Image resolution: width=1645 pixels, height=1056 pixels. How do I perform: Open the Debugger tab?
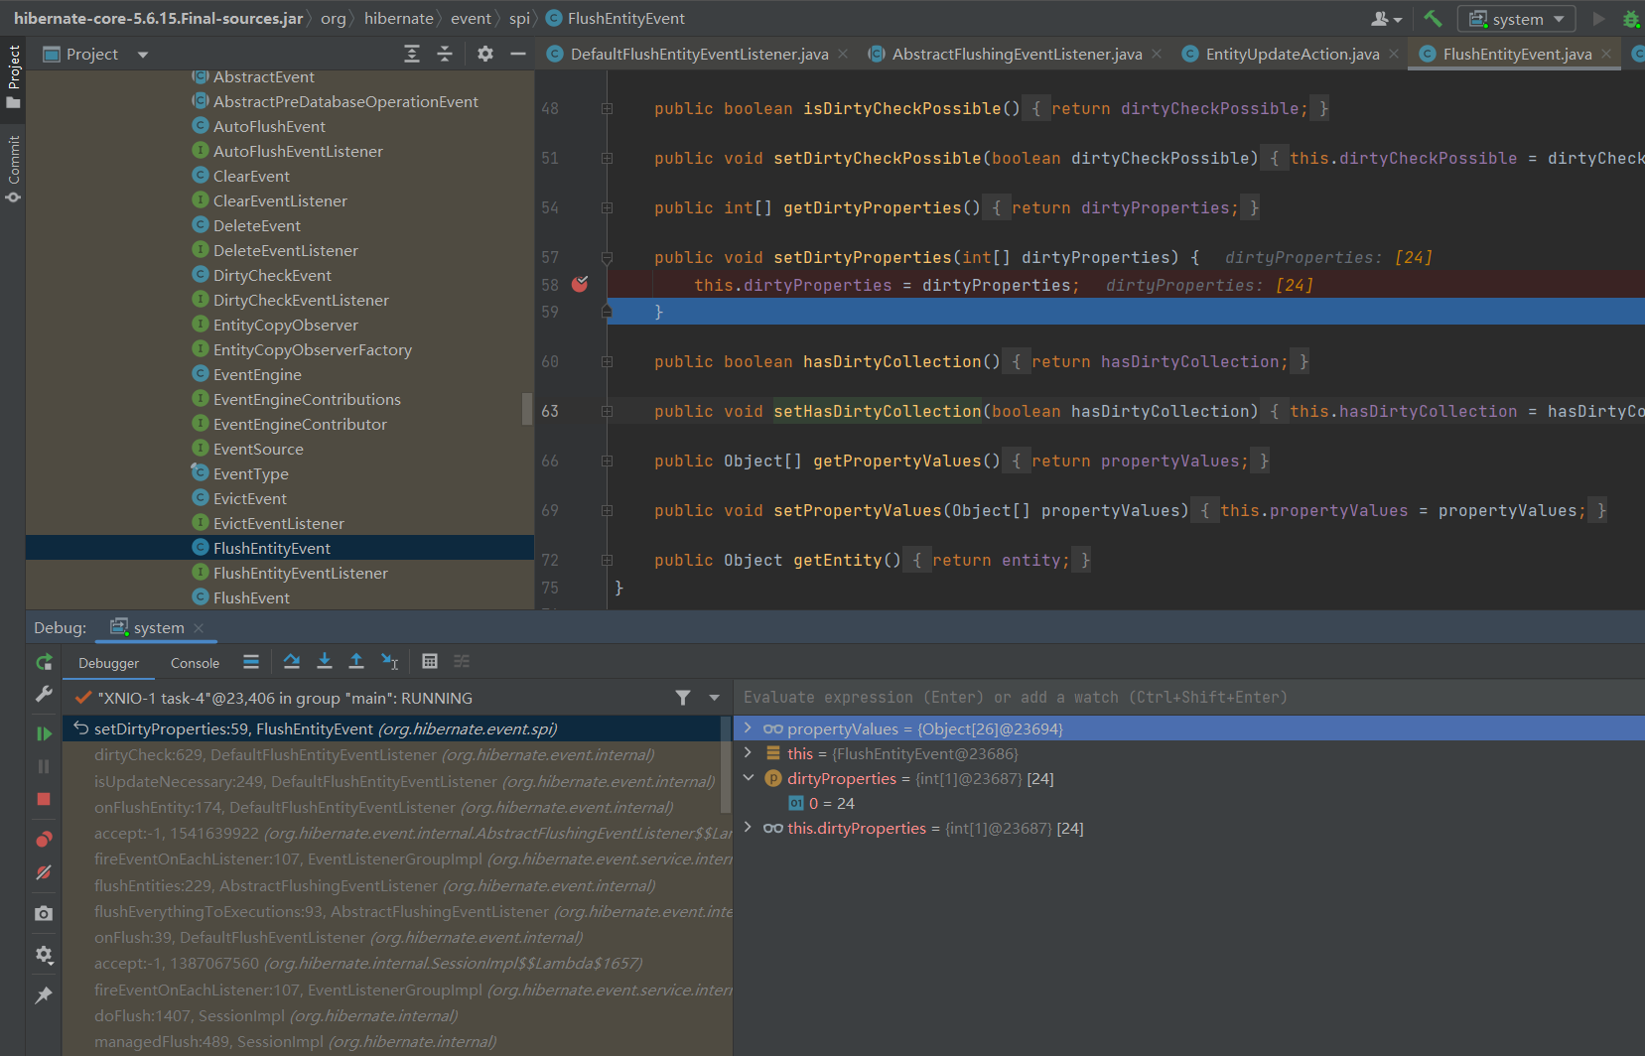(x=109, y=663)
